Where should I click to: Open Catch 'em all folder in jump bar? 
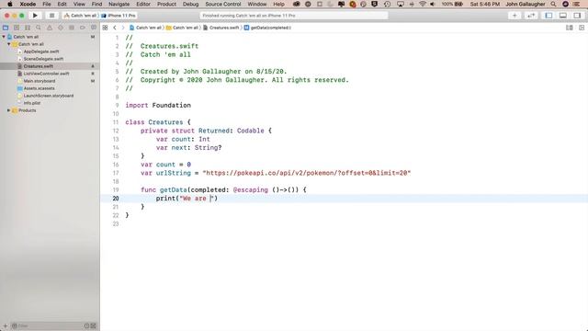click(x=182, y=28)
